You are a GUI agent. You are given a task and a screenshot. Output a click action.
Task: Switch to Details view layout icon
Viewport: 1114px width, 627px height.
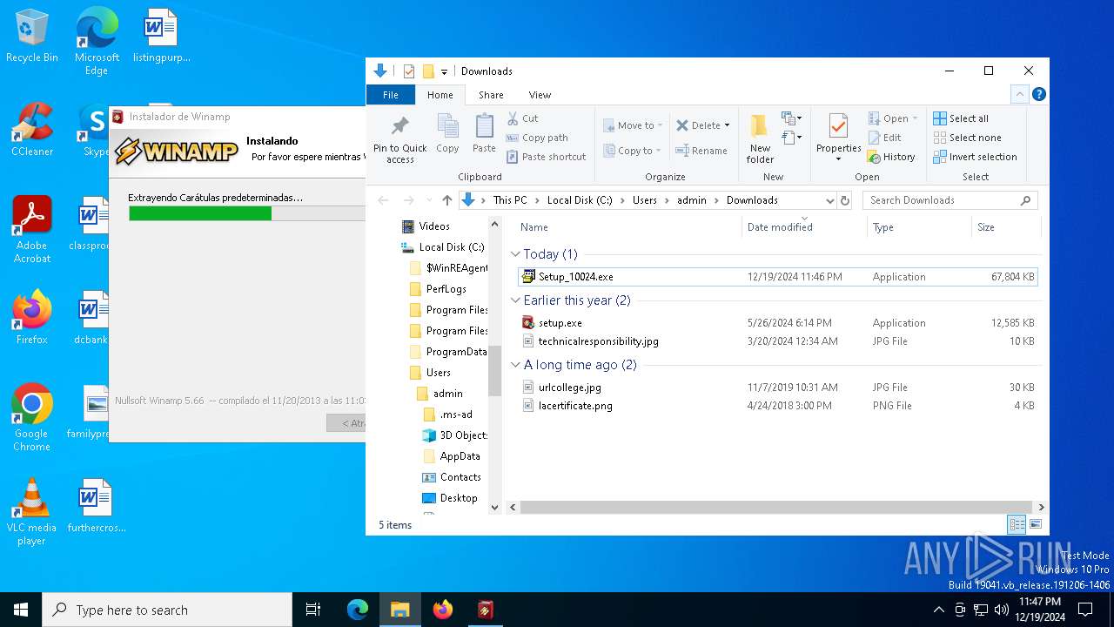pyautogui.click(x=1017, y=524)
